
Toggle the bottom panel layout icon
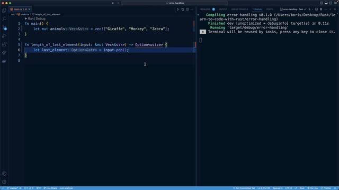click(x=326, y=3)
